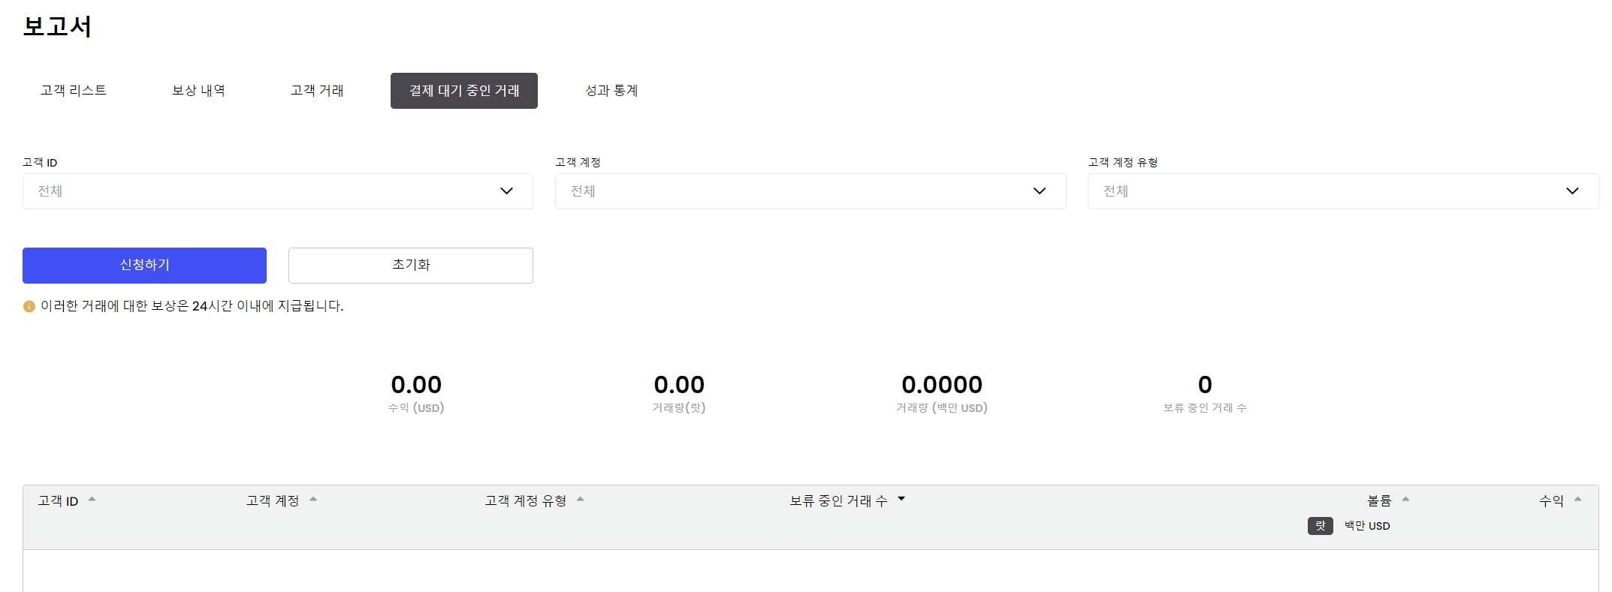Click the 고객 계정 table header text

click(273, 501)
